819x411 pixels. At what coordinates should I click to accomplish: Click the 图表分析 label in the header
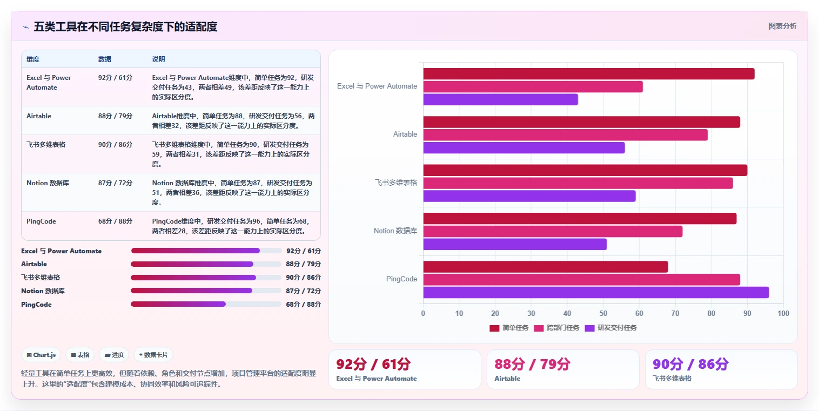coord(782,26)
